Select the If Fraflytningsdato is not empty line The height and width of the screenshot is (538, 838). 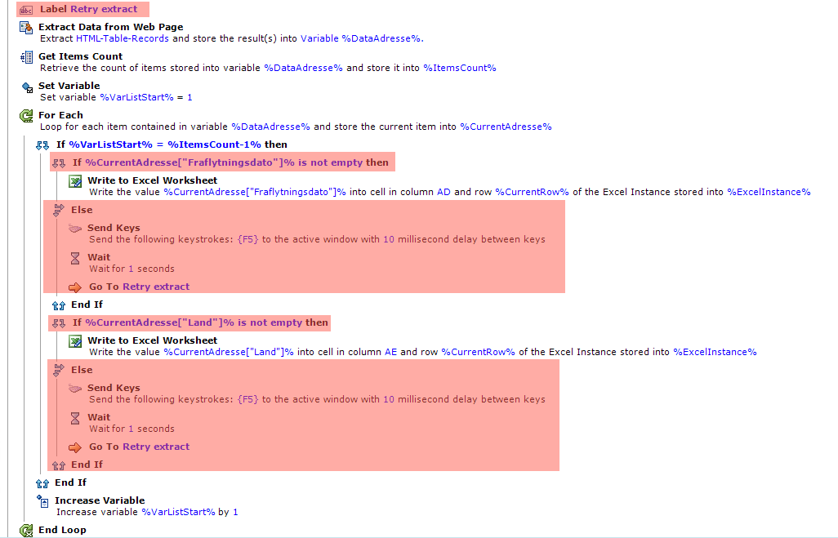231,162
